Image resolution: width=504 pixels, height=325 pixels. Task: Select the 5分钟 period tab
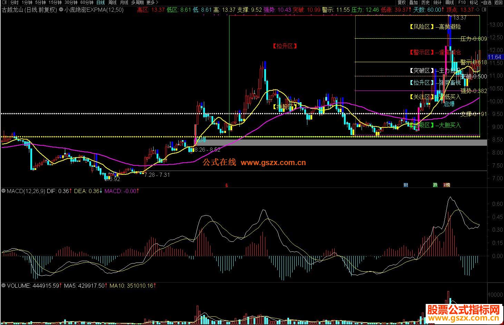pos(40,2)
